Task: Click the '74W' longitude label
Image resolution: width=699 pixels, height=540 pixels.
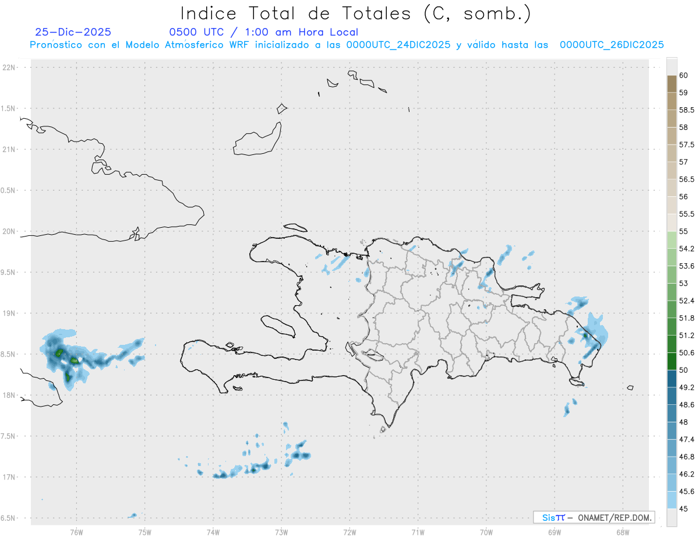Action: point(213,532)
